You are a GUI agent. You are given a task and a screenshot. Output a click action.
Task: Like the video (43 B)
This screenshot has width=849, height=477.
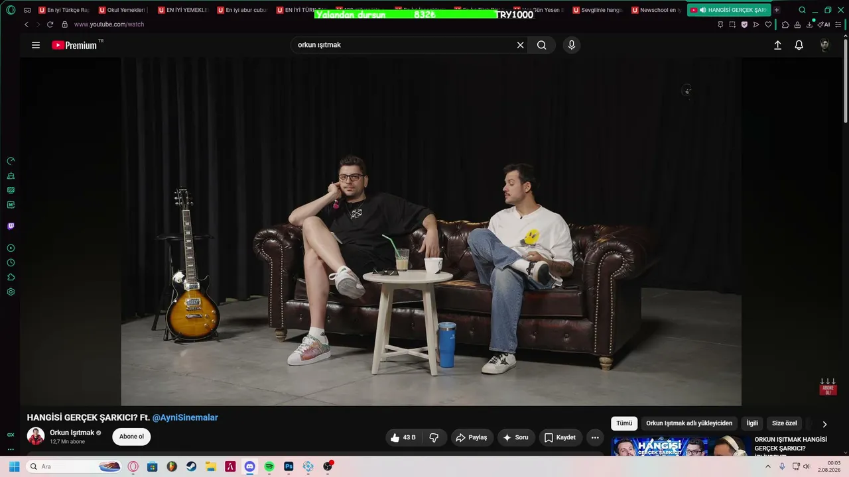pyautogui.click(x=403, y=437)
